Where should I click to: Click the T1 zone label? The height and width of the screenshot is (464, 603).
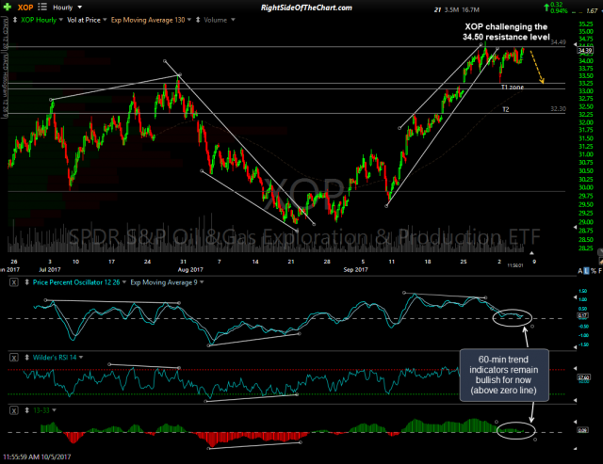pyautogui.click(x=513, y=88)
